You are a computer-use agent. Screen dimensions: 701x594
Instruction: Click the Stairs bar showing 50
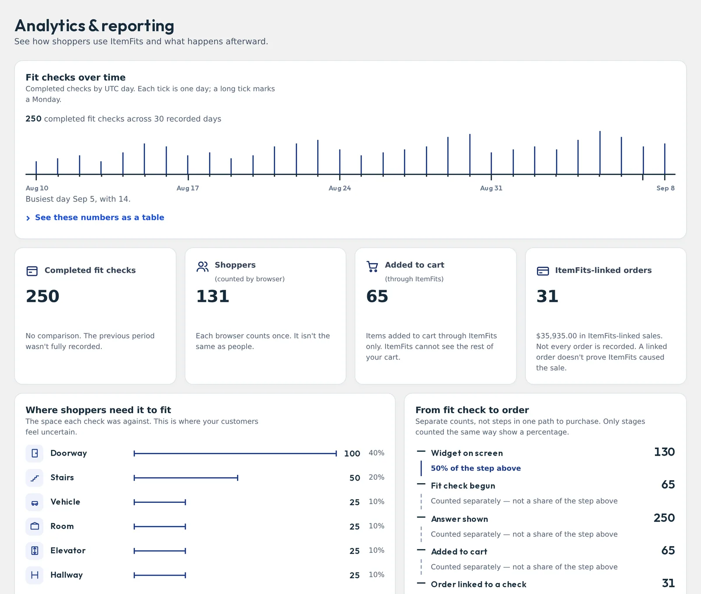(186, 478)
